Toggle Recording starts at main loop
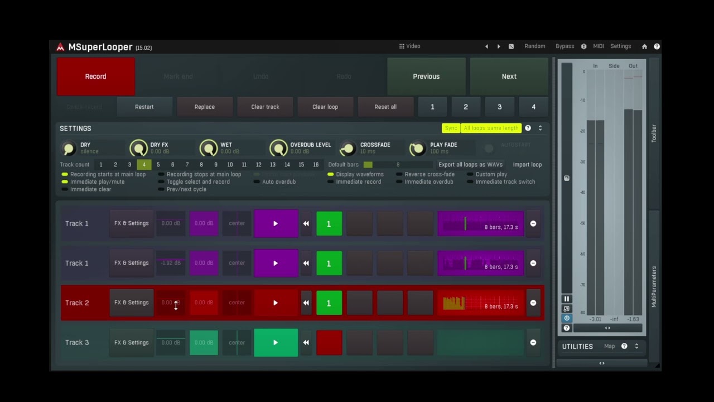 [x=104, y=174]
